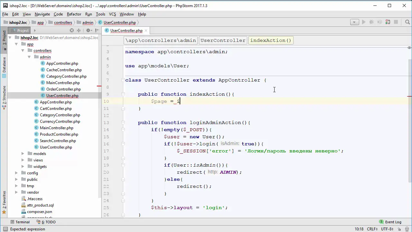Viewport: 412px width, 232px height.
Task: Select OrderController.php in project tree
Action: (x=63, y=89)
